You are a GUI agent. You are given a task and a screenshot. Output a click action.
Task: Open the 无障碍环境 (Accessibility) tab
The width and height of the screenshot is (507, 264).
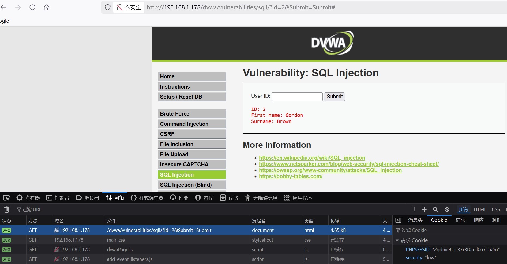261,198
